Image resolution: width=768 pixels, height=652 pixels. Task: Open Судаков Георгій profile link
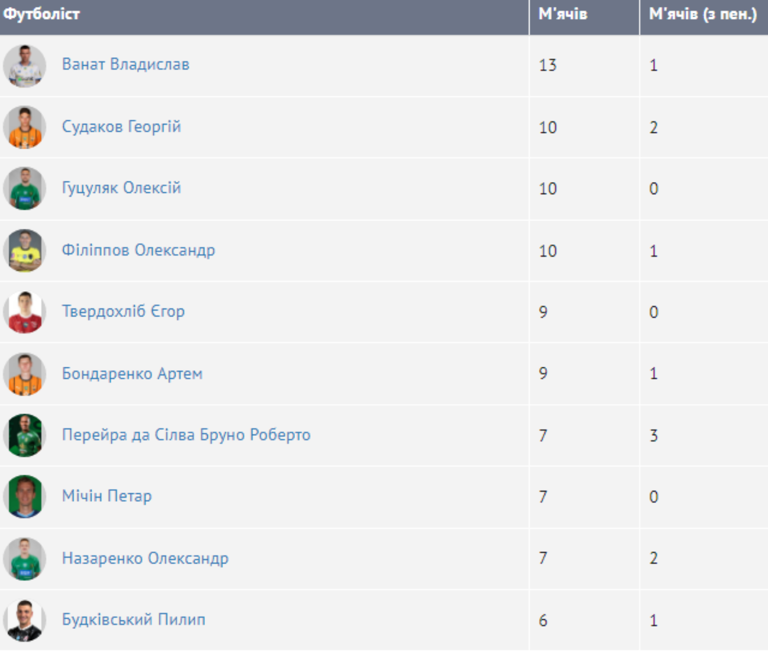pyautogui.click(x=121, y=127)
